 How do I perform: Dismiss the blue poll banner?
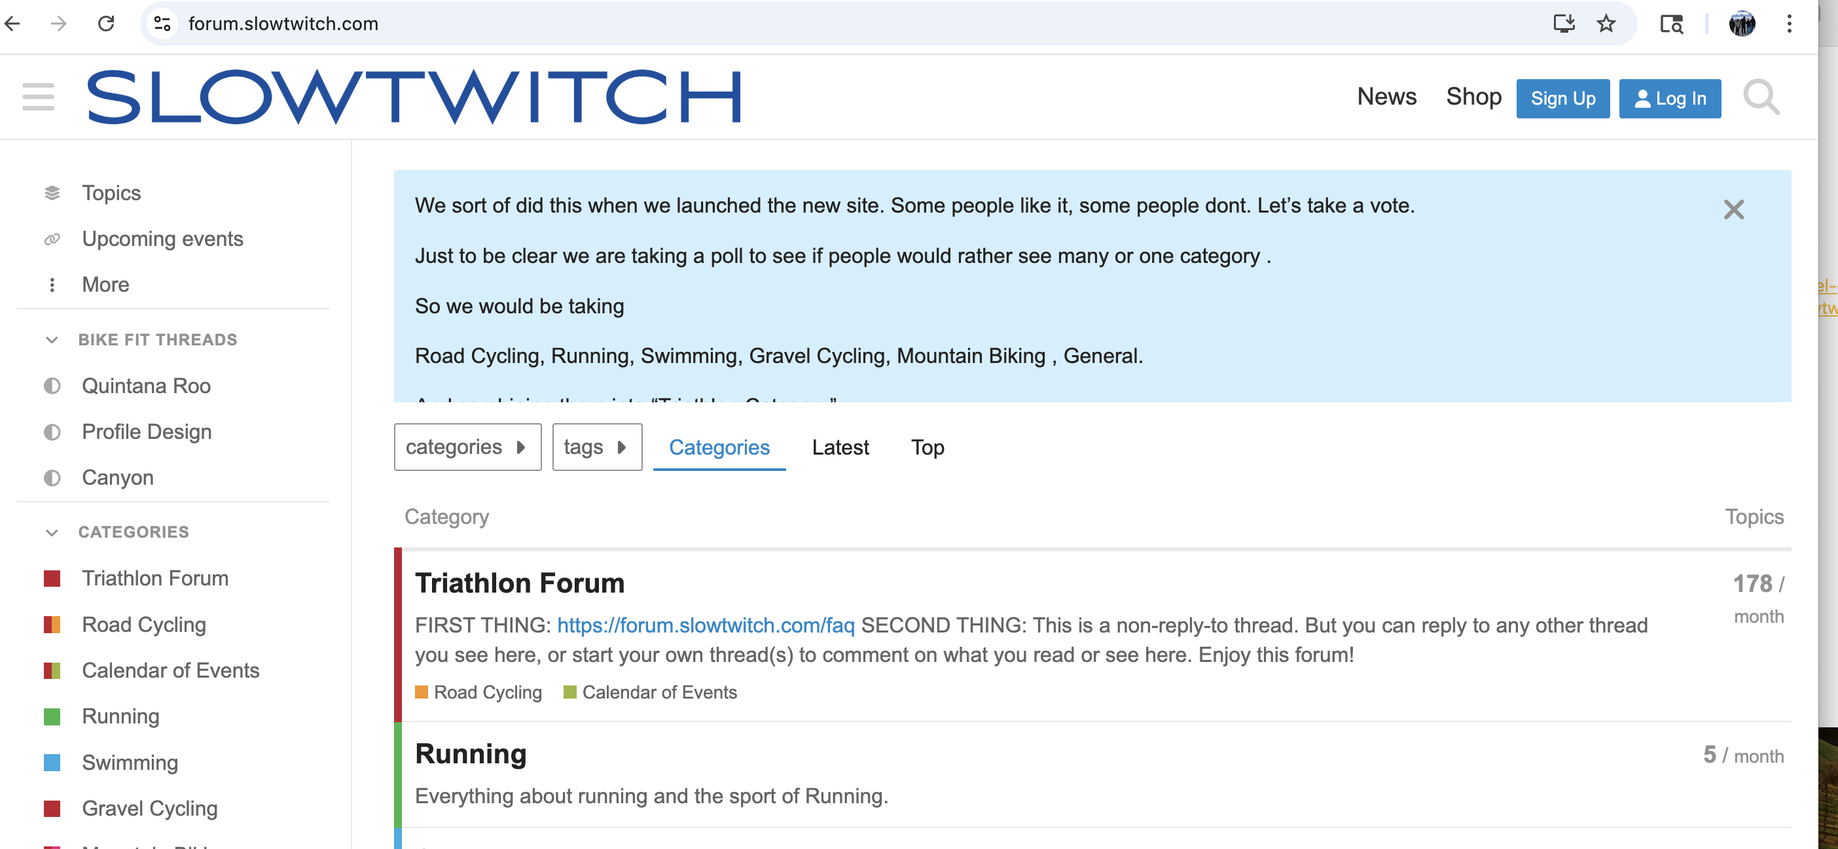pyautogui.click(x=1733, y=209)
